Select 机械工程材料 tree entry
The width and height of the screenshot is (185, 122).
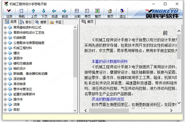[x=23, y=48]
